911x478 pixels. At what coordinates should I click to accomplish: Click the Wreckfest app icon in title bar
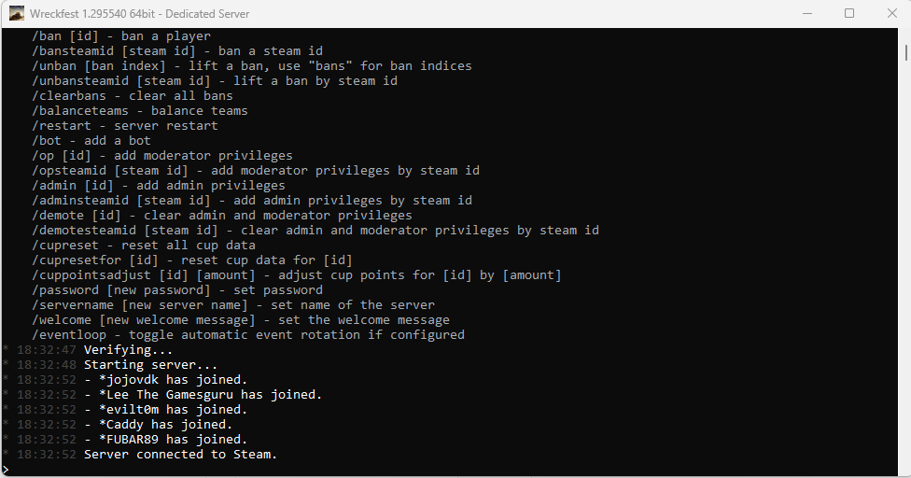coord(16,13)
